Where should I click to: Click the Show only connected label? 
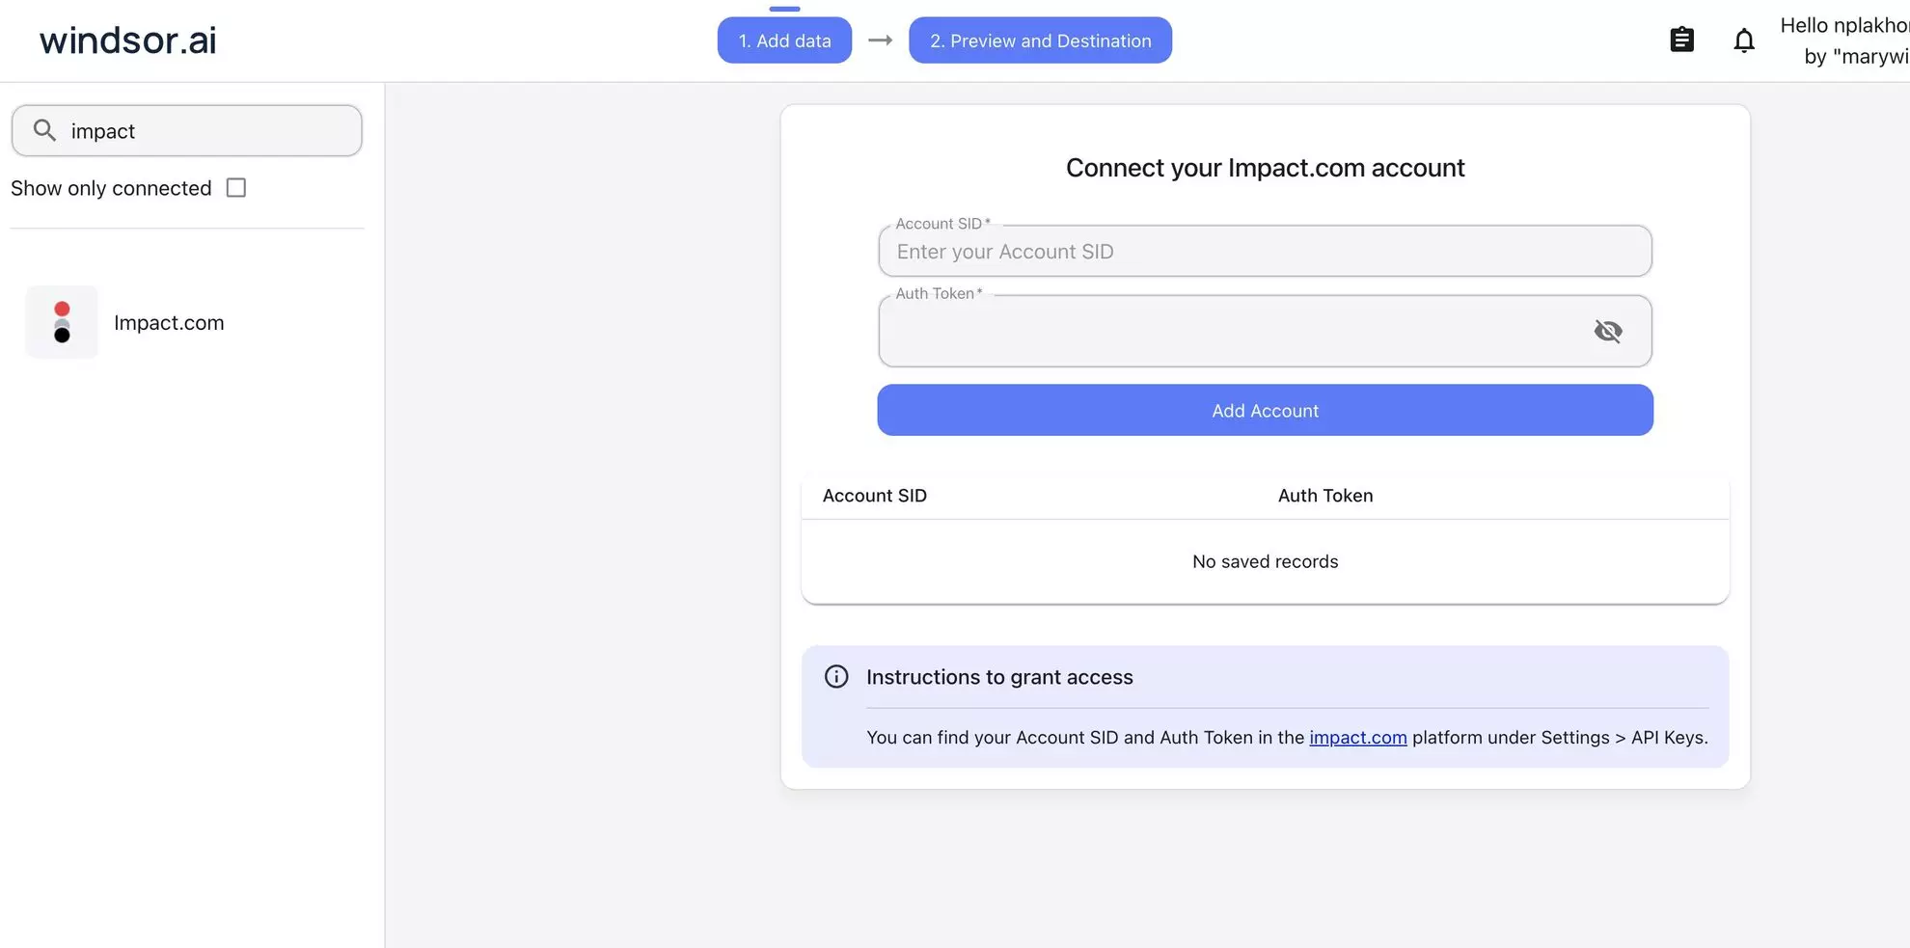pyautogui.click(x=111, y=188)
